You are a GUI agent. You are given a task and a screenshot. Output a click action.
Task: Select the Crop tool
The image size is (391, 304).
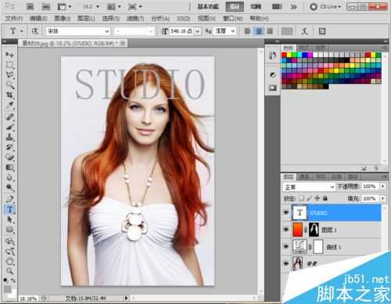click(x=9, y=95)
